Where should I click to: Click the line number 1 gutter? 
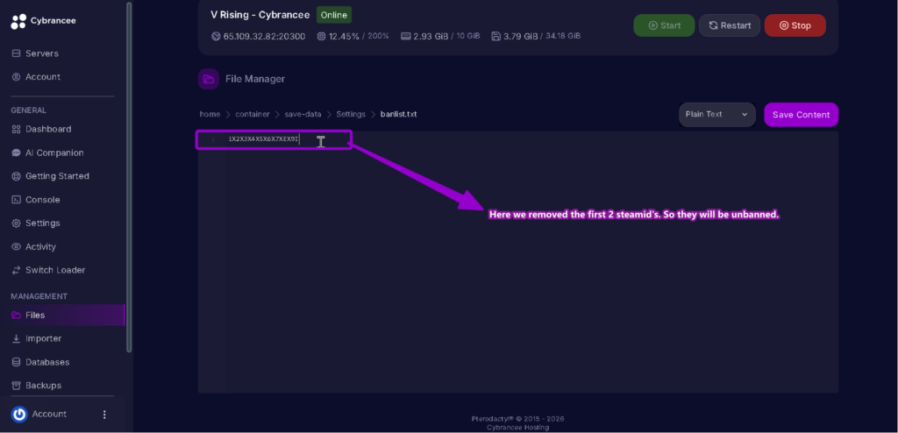tap(213, 139)
